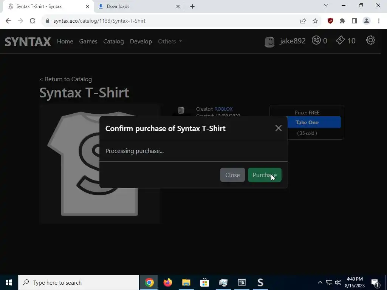Dismiss dialog with the X icon

(279, 128)
